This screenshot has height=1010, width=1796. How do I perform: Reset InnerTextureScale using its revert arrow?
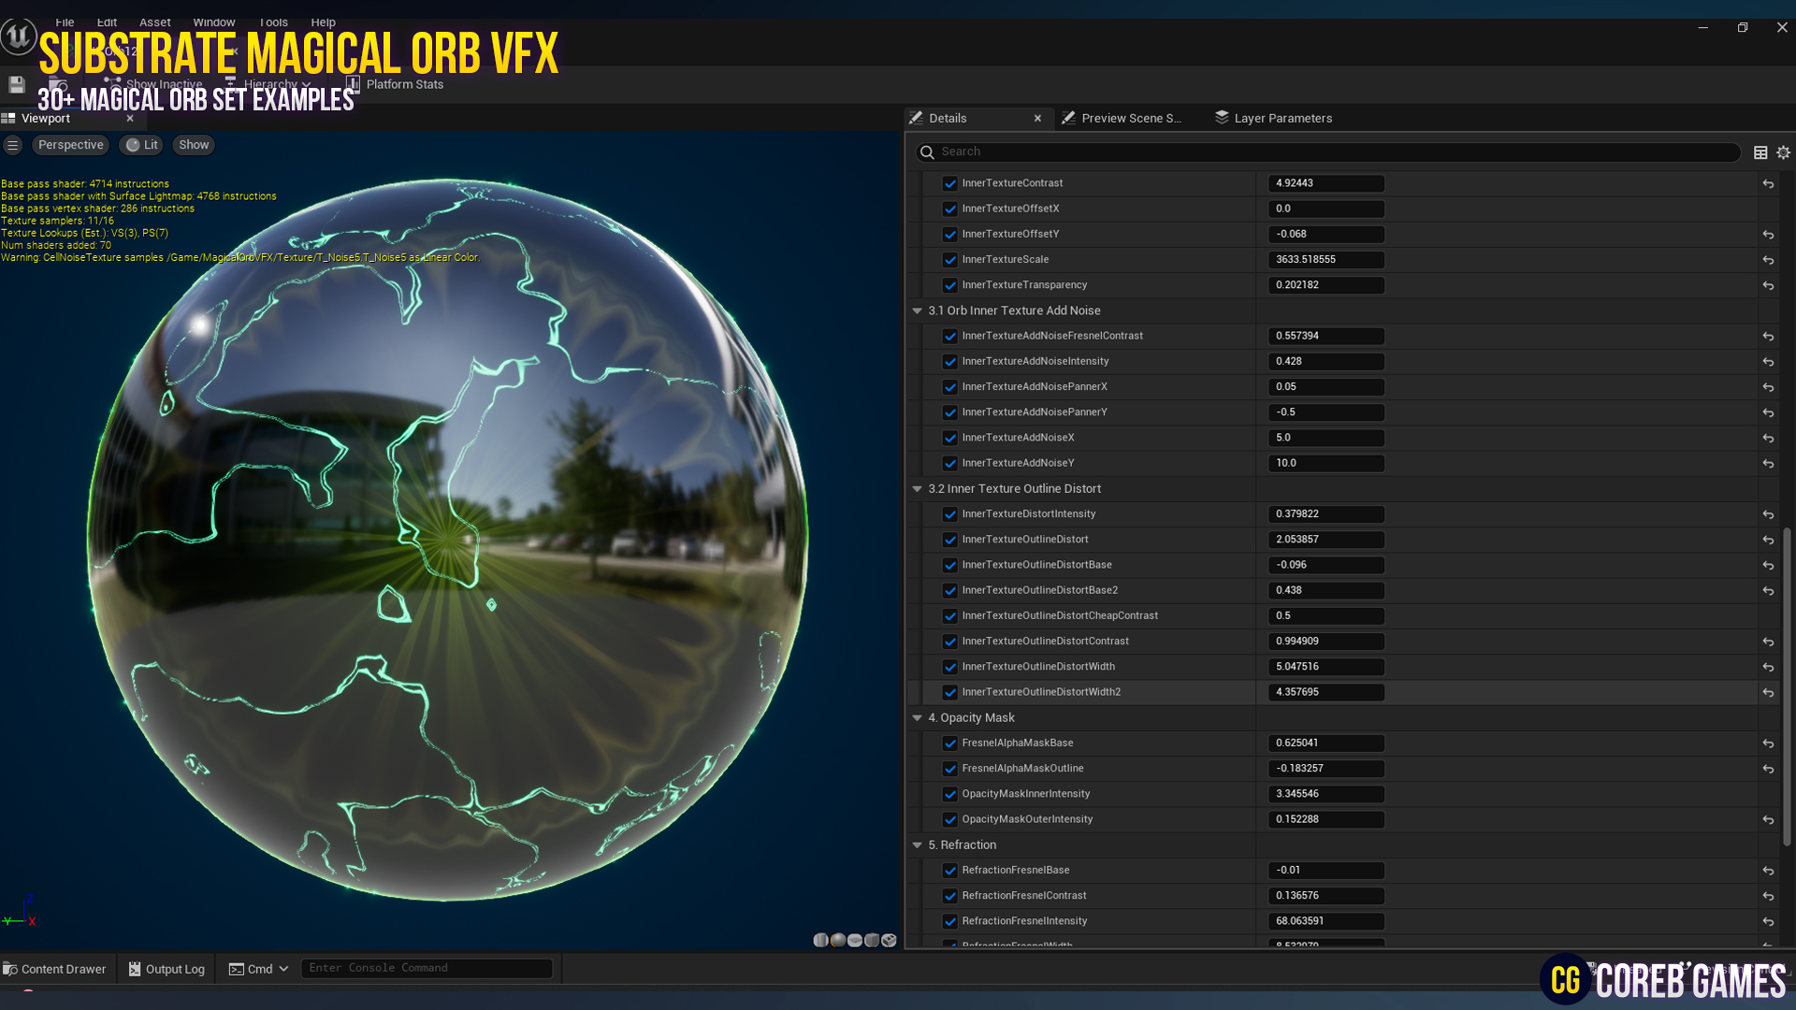coord(1768,260)
